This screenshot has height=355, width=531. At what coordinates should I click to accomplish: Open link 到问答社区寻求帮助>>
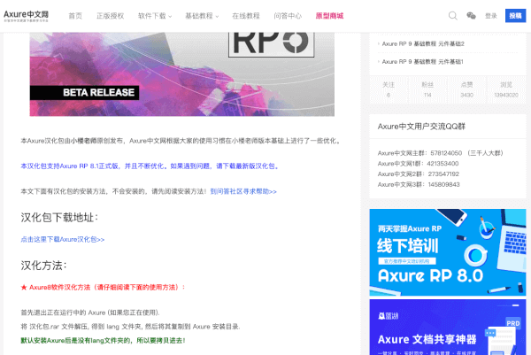pos(243,191)
